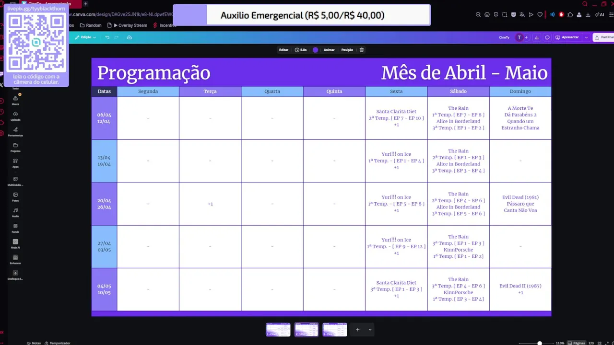Click the browser downloads icon
The width and height of the screenshot is (614, 345).
[x=588, y=15]
